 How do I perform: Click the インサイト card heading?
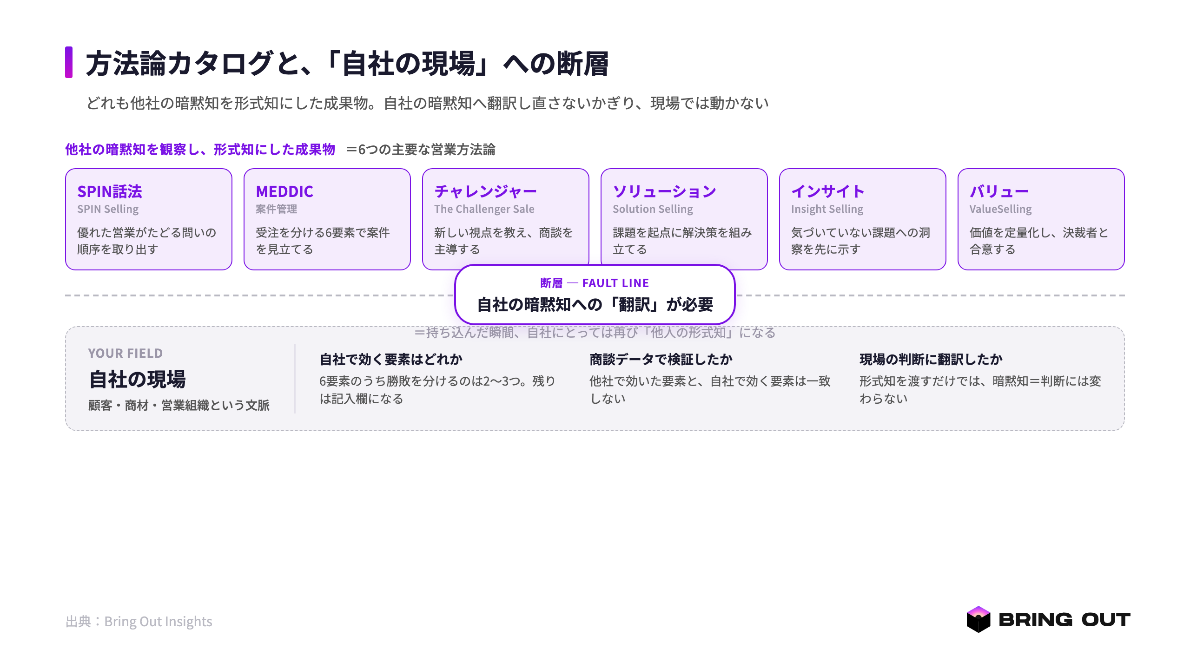point(828,191)
